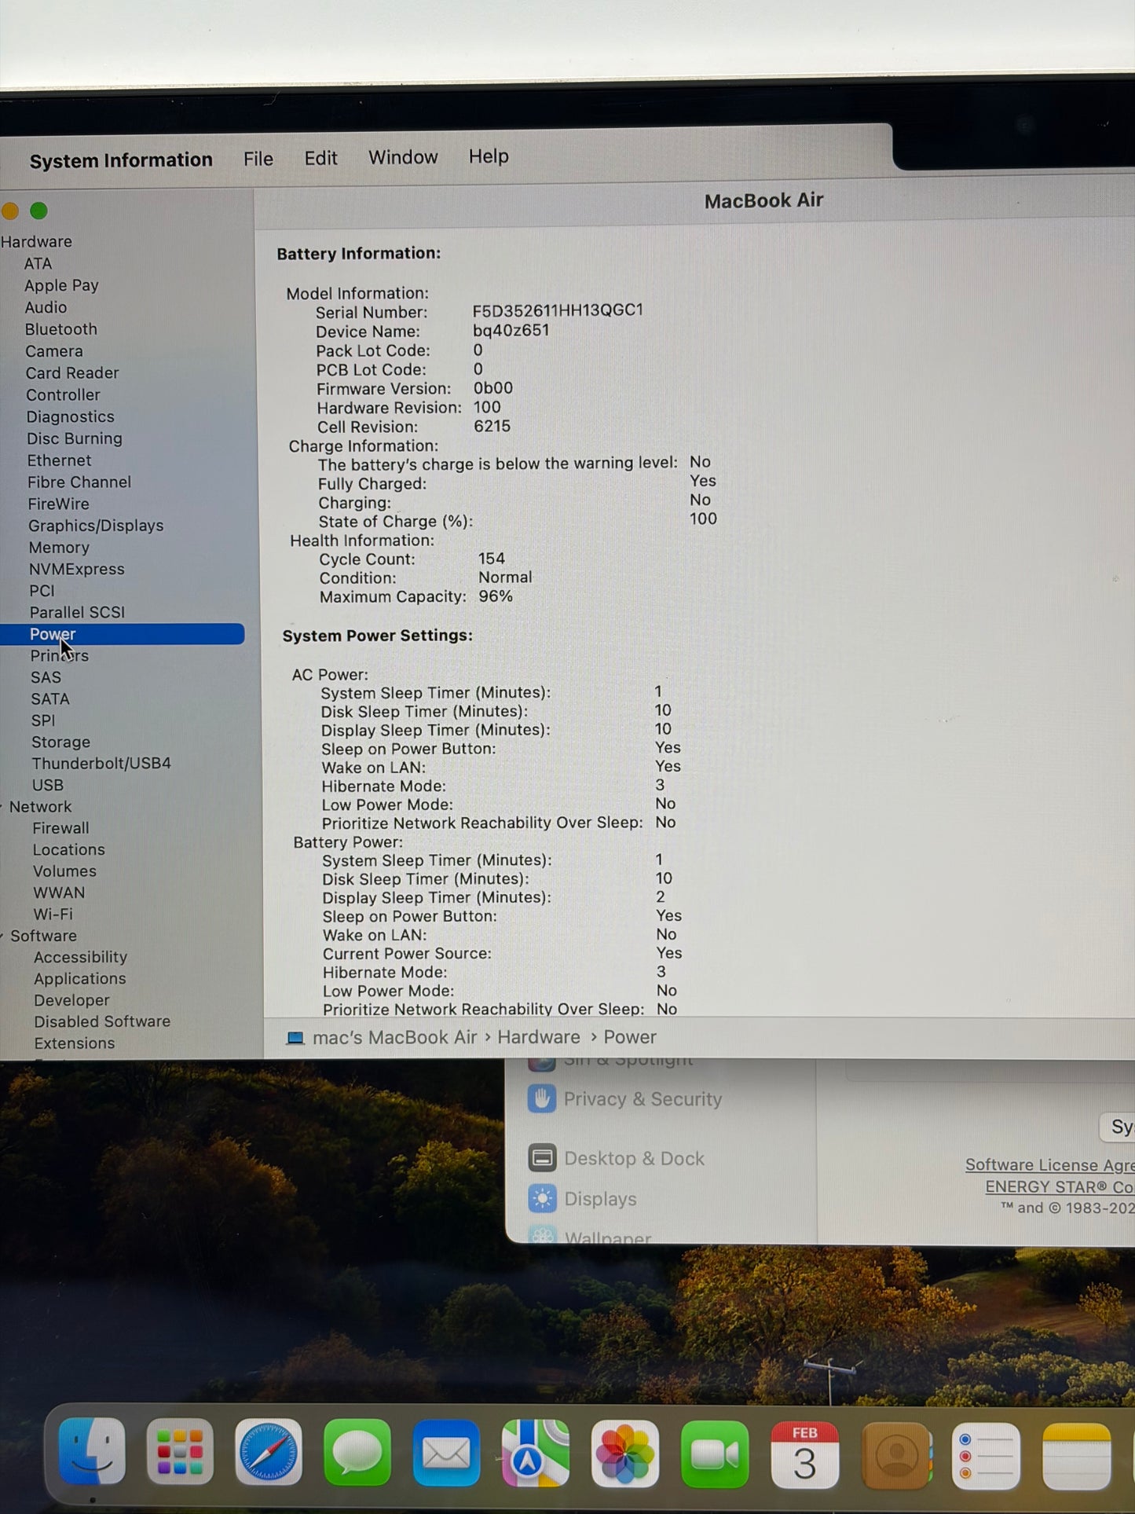Select Graphics/Displays in the sidebar
The height and width of the screenshot is (1514, 1135).
(x=96, y=526)
